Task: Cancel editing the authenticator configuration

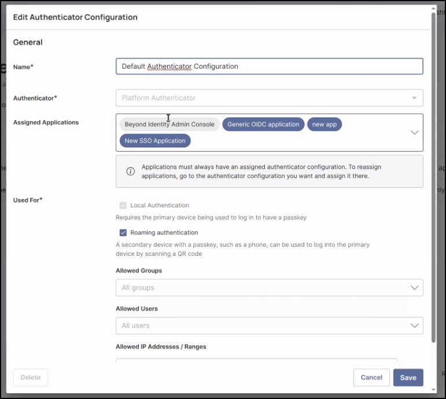Action: click(371, 378)
